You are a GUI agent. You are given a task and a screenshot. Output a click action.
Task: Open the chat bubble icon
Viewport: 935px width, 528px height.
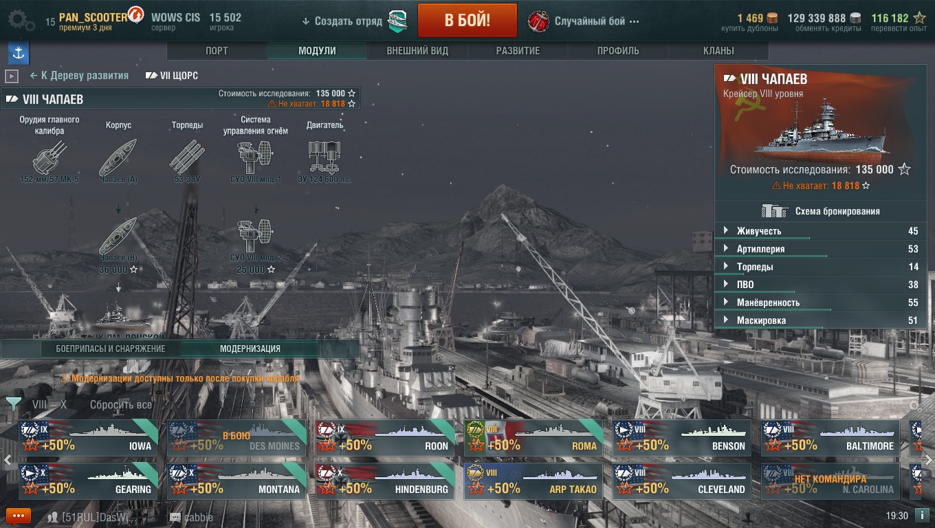(x=19, y=516)
